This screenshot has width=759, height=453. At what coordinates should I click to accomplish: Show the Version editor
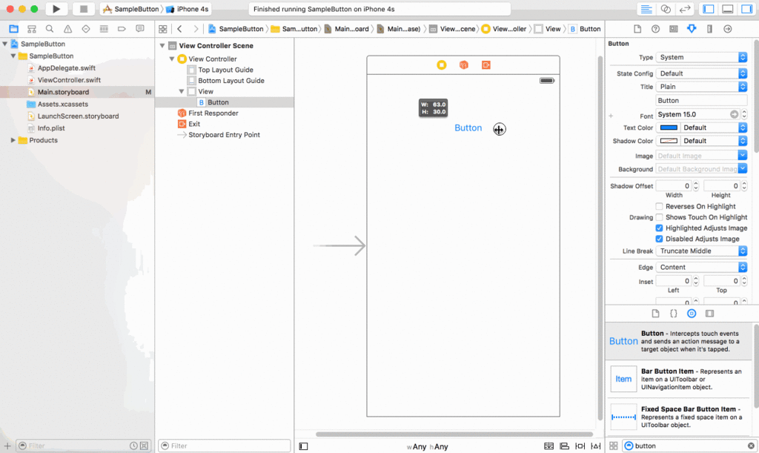coord(685,9)
